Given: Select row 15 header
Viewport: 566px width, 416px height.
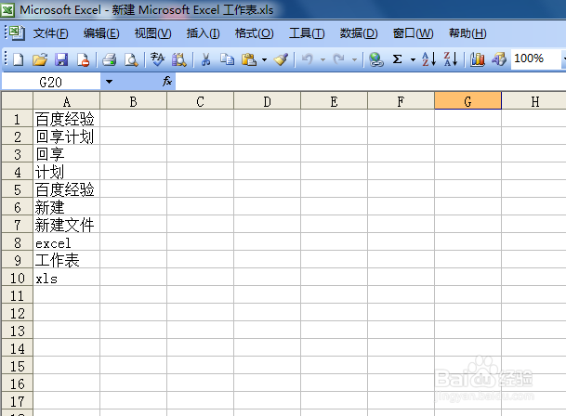Looking at the screenshot, I should pos(18,366).
